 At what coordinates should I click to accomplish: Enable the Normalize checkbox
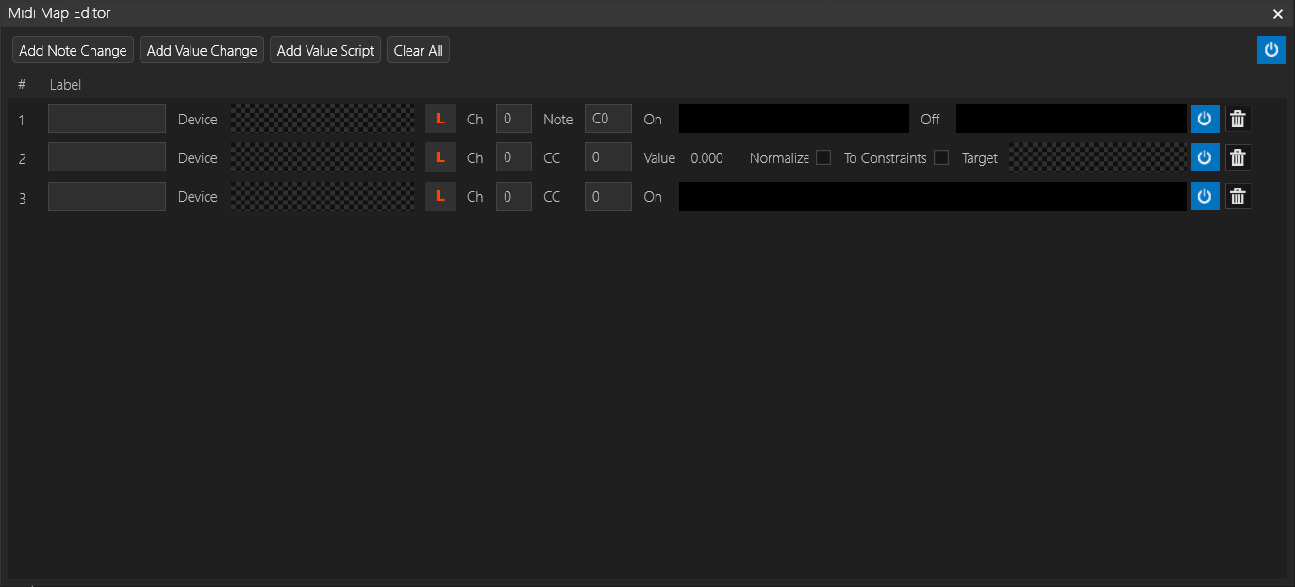click(823, 157)
